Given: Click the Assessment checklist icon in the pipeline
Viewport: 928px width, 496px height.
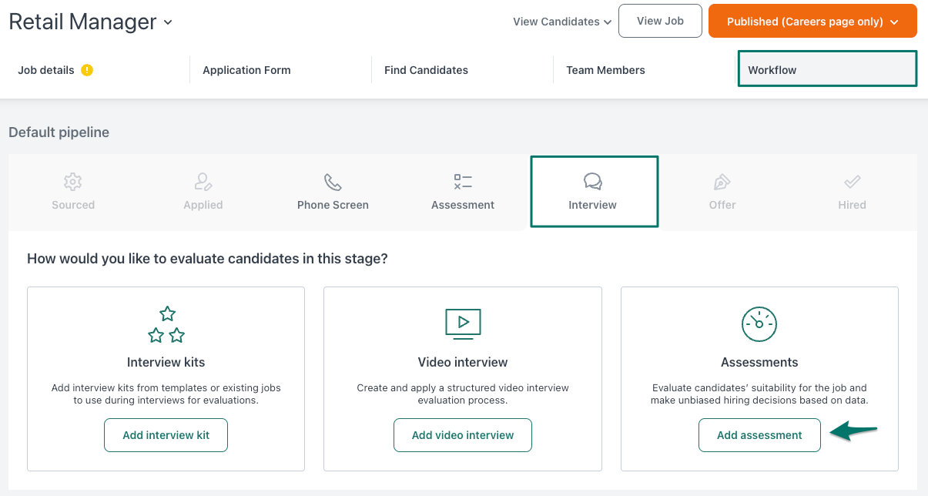Looking at the screenshot, I should coord(462,182).
